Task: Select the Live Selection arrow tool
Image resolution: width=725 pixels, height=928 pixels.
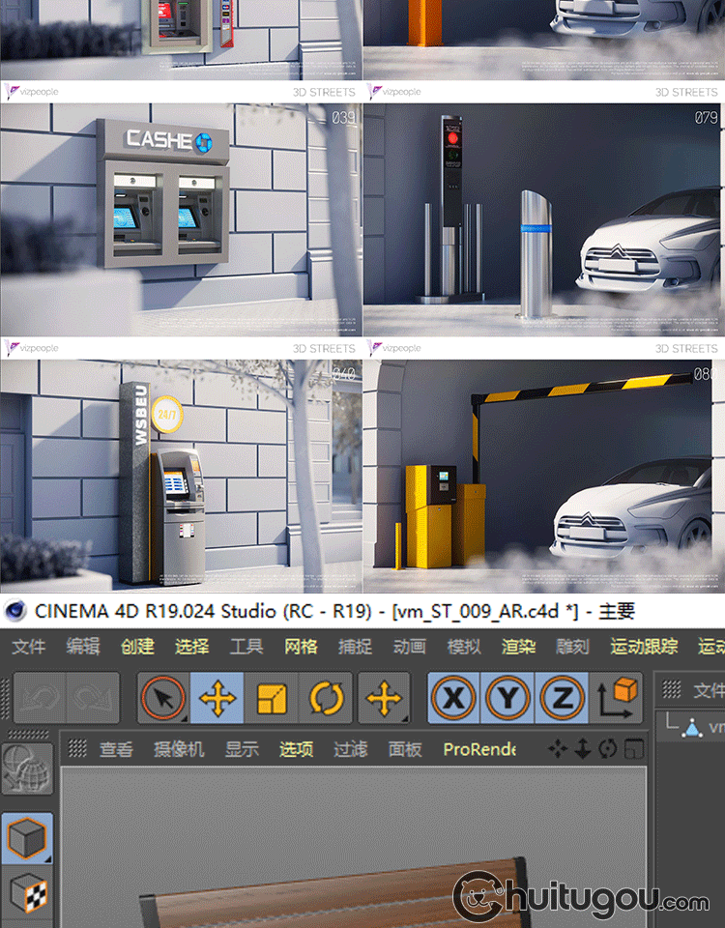Action: click(x=163, y=698)
